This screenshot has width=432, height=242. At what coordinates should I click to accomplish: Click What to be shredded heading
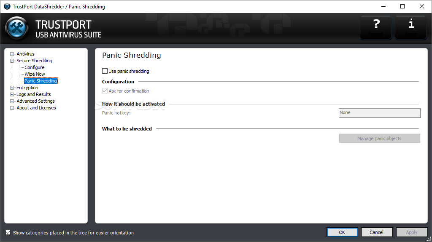tap(127, 129)
